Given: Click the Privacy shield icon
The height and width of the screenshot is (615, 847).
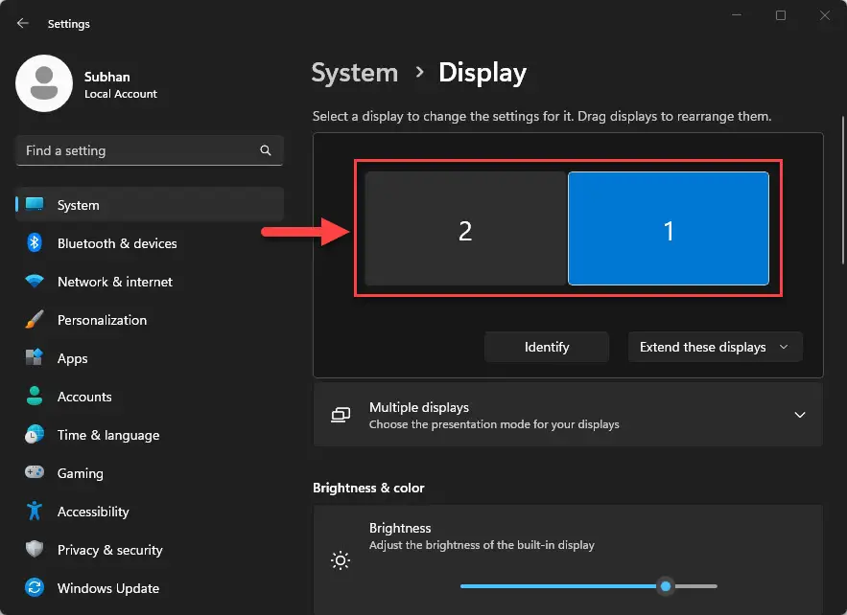Looking at the screenshot, I should coord(35,549).
